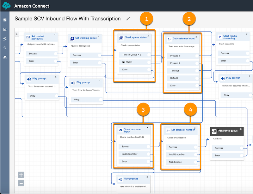Click the Check queue status block icon
The height and width of the screenshot is (194, 253).
click(x=121, y=37)
